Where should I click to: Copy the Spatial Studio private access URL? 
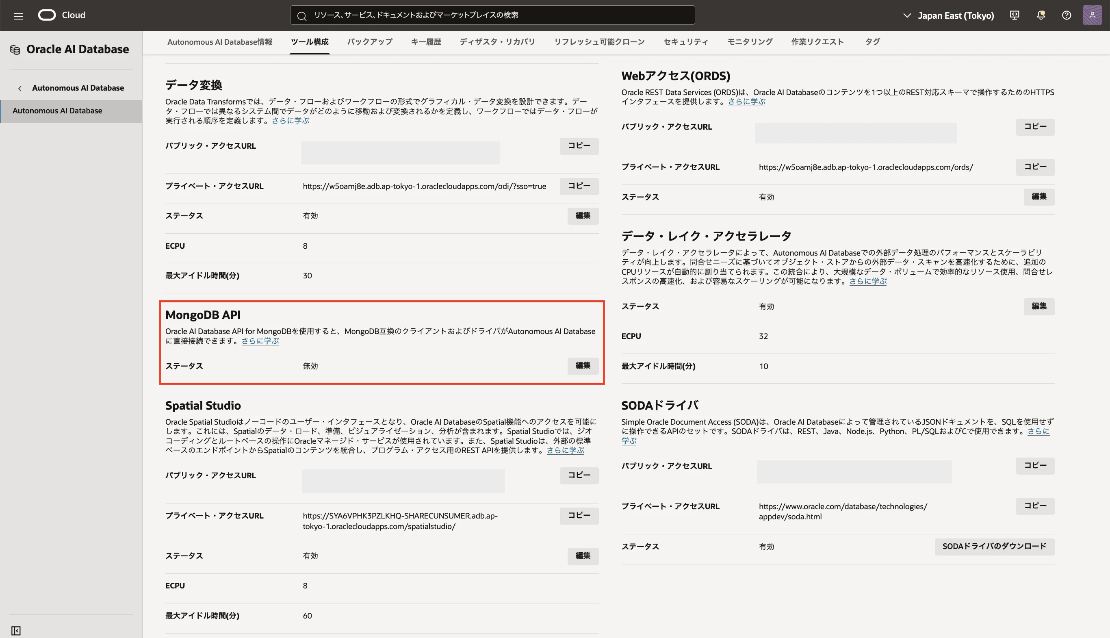point(579,515)
